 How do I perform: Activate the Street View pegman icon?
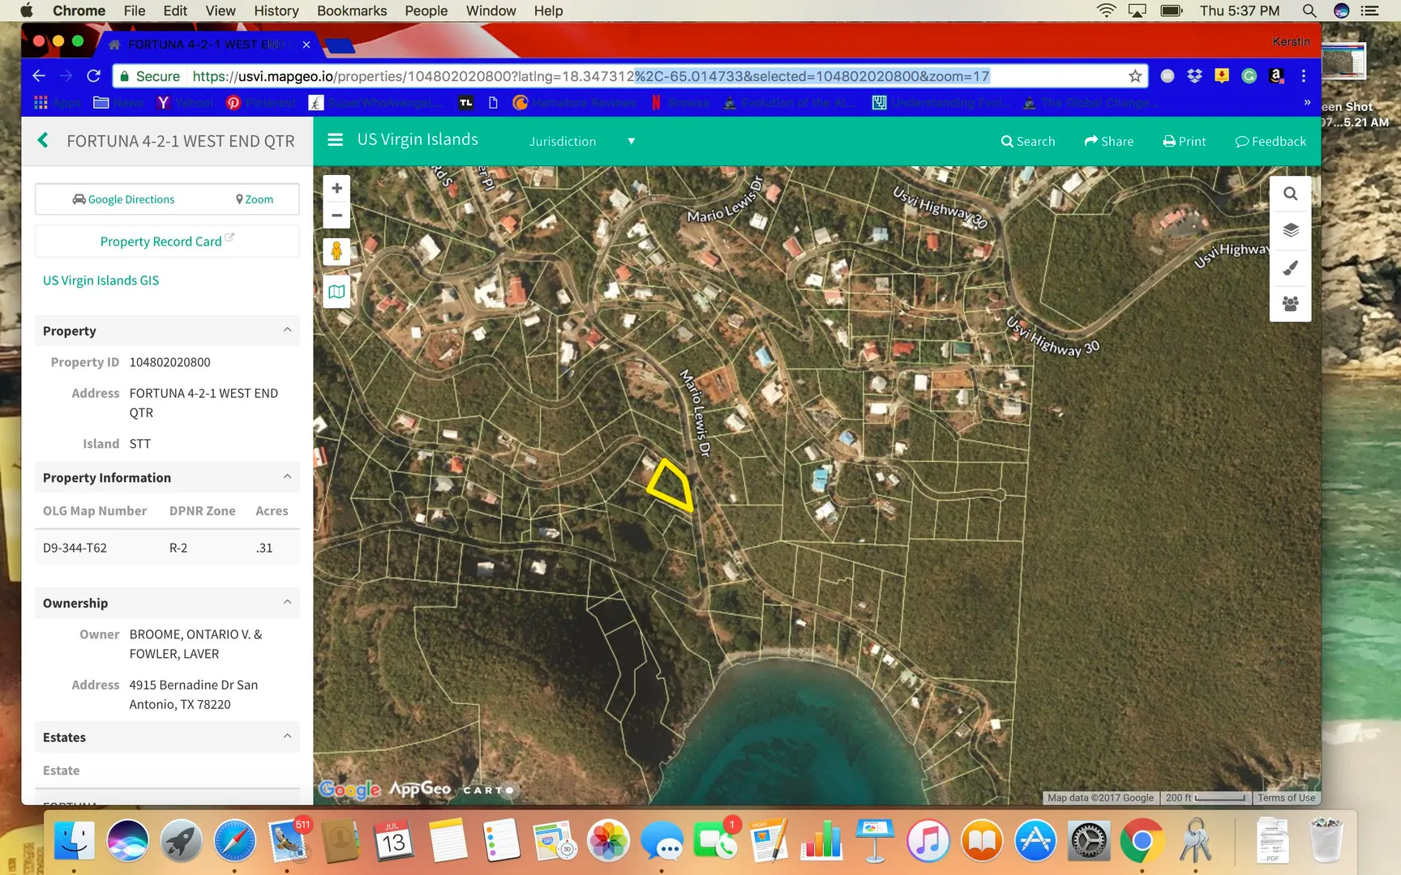pyautogui.click(x=336, y=252)
